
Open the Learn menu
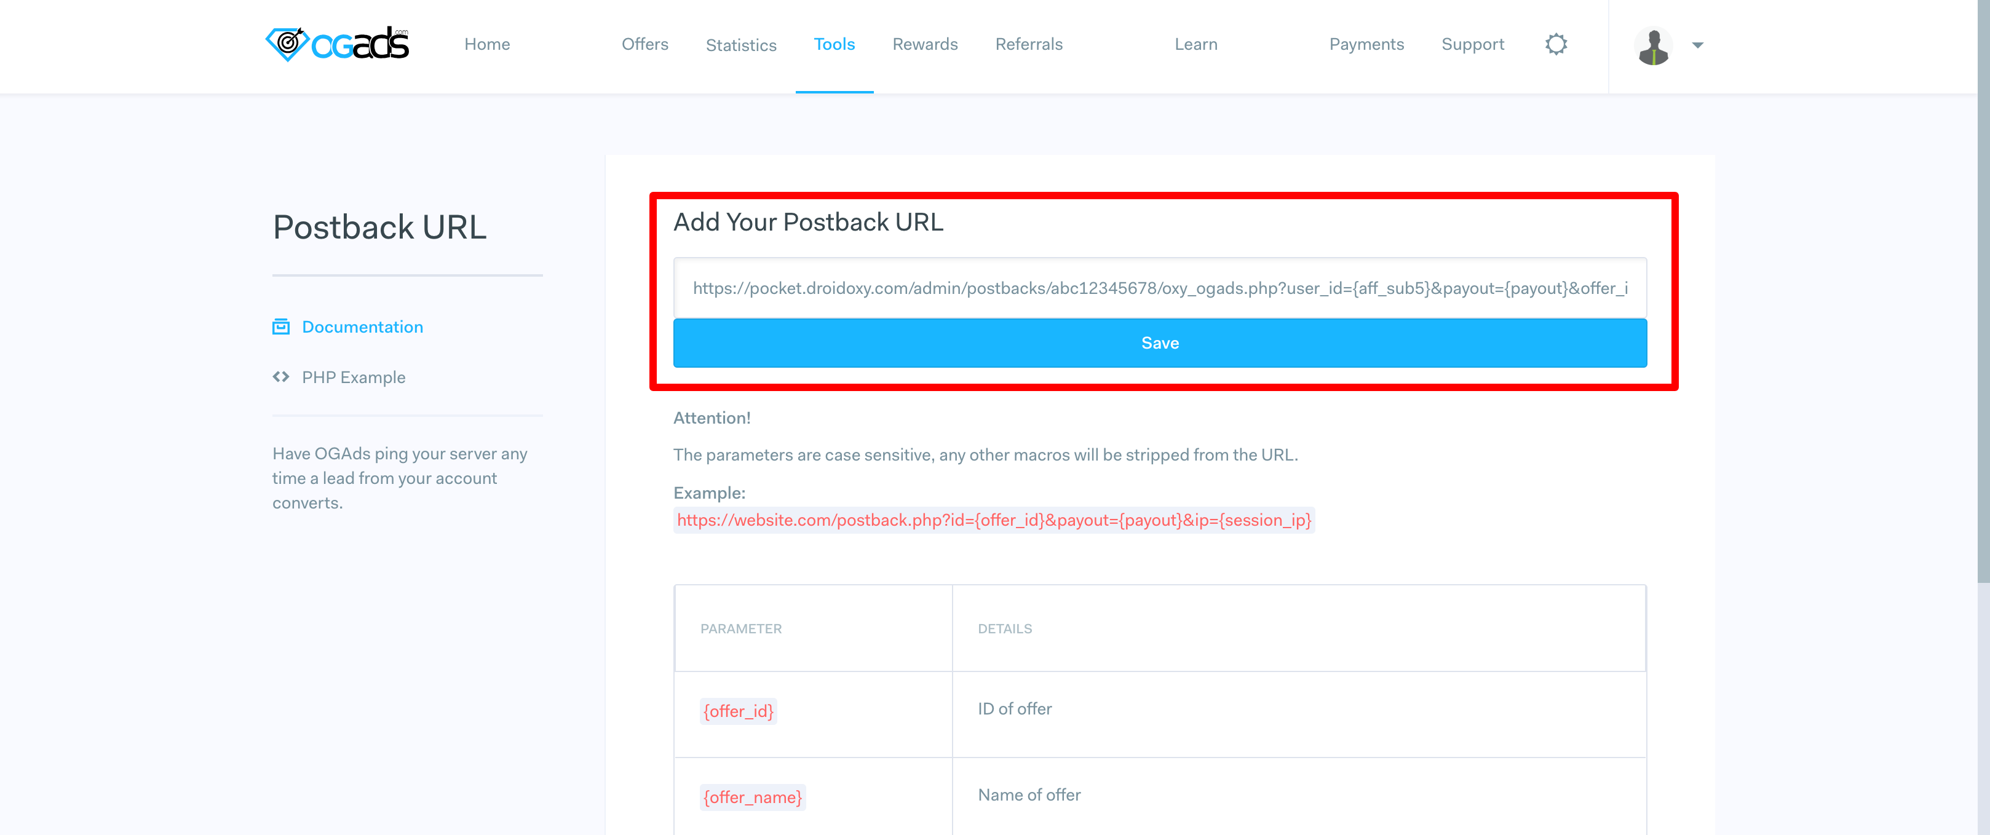[1196, 44]
